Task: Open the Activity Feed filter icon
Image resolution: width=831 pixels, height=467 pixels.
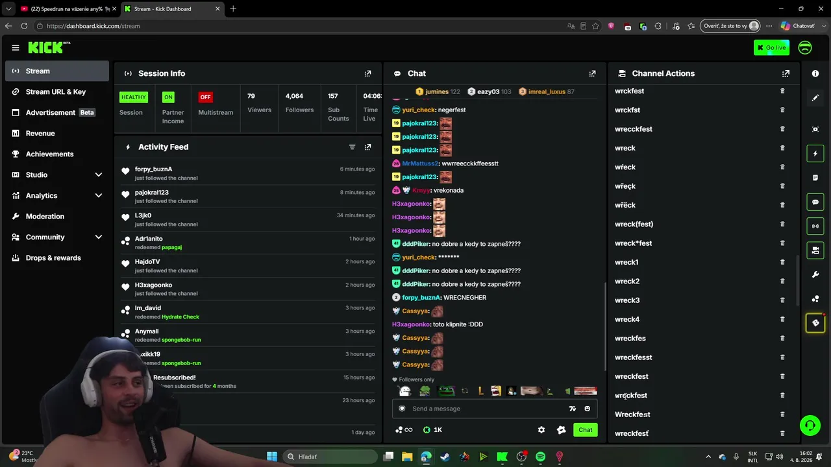Action: (x=353, y=147)
